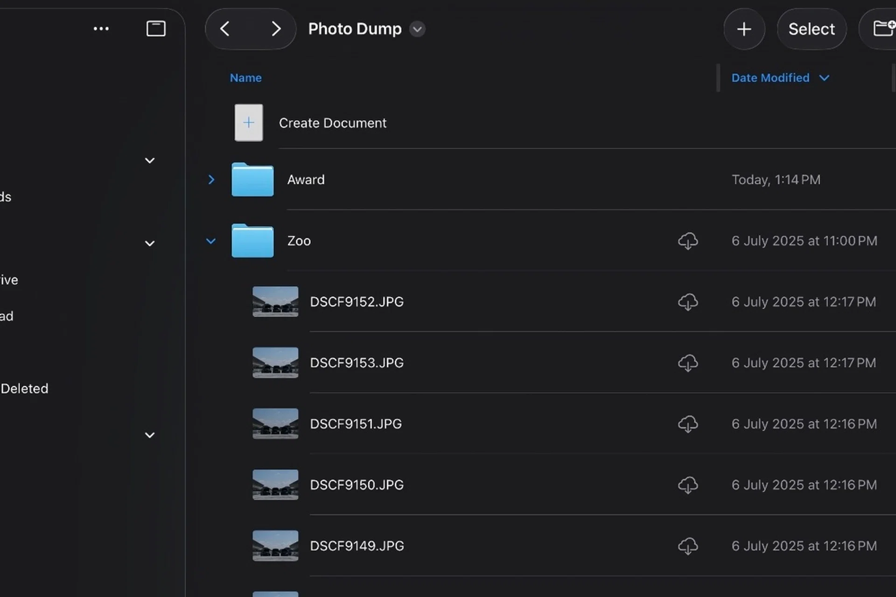Download DSCF9149.JPG using its cloud icon
The image size is (896, 597).
[688, 546]
